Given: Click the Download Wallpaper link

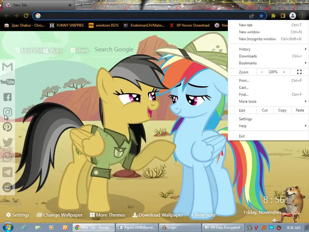Looking at the screenshot, I should click(158, 215).
